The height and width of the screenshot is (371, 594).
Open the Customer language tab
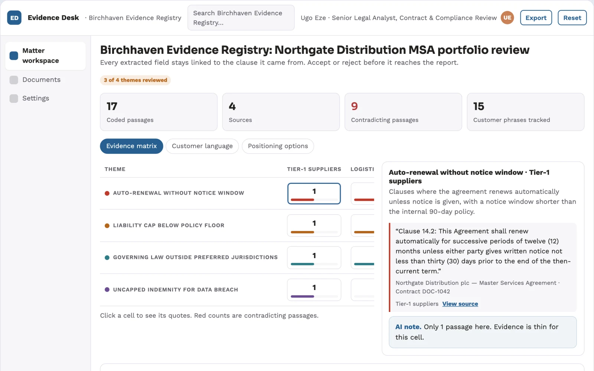click(x=202, y=146)
